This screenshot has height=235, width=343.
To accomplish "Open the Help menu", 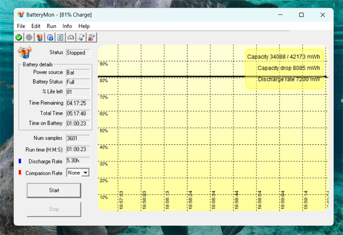I will [x=84, y=26].
